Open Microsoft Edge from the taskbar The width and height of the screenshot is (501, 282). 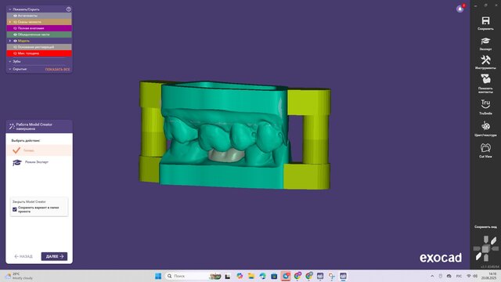tap(263, 276)
